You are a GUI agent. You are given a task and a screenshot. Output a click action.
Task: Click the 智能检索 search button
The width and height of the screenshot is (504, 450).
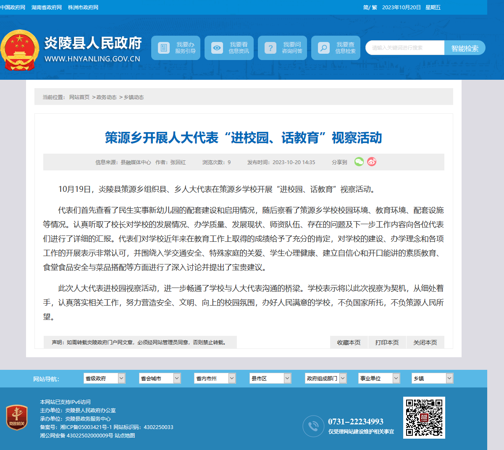pyautogui.click(x=465, y=48)
